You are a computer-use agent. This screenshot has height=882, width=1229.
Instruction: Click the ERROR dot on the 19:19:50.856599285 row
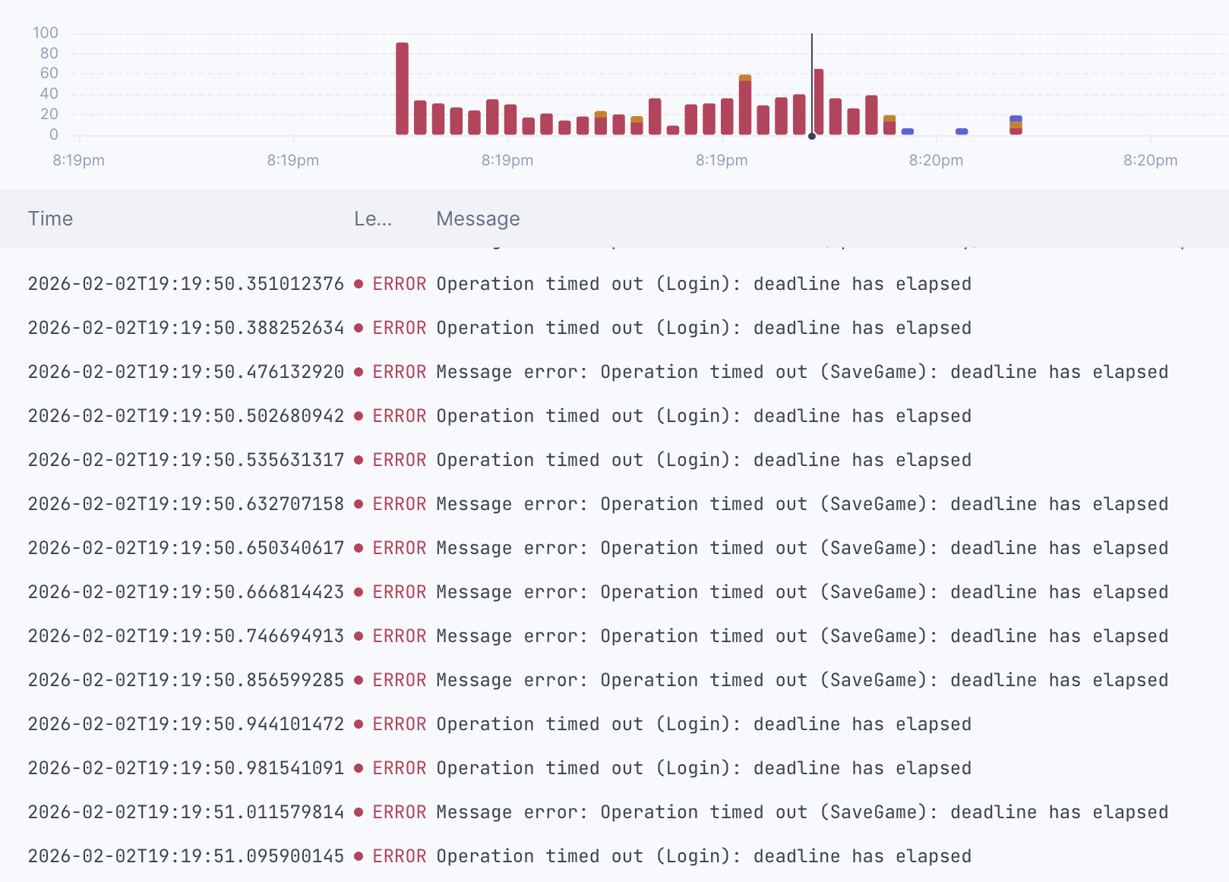point(359,680)
